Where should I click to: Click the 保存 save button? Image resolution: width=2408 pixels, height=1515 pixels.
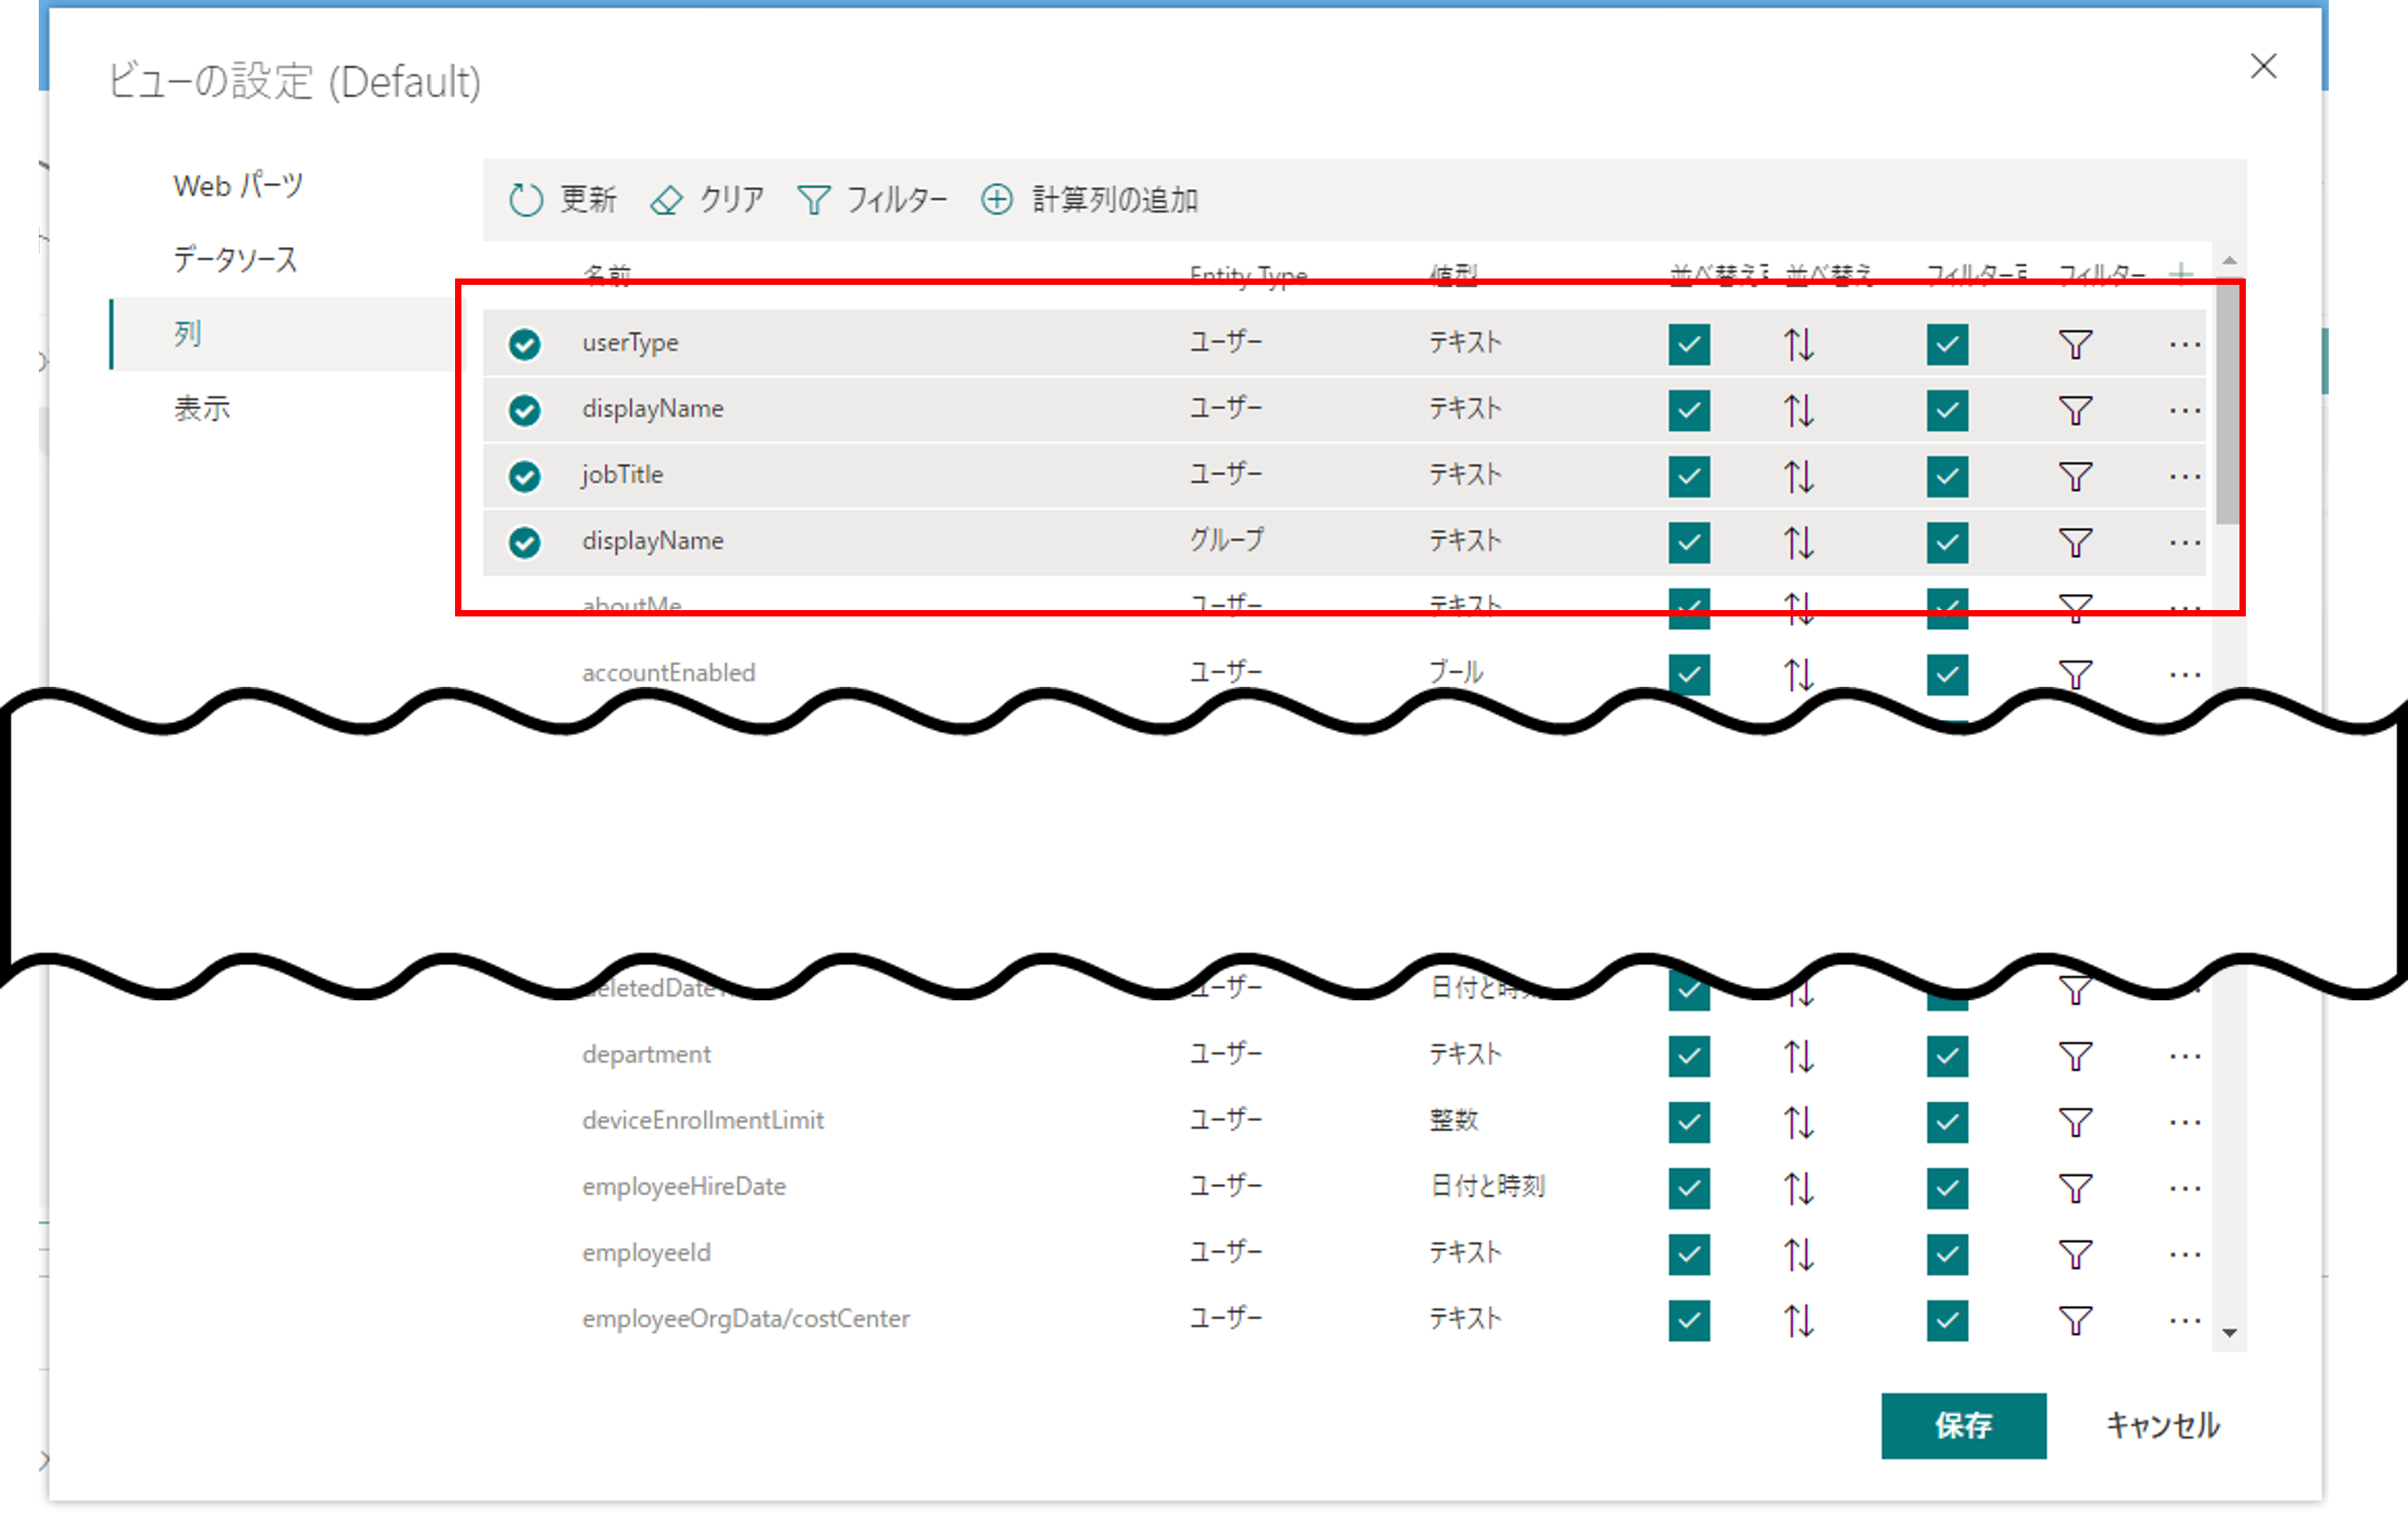1963,1425
